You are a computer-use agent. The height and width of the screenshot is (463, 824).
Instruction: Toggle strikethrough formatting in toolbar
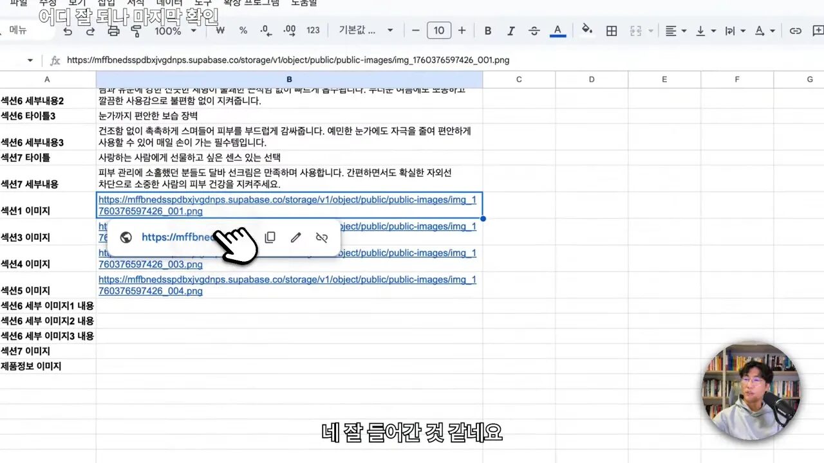(534, 31)
